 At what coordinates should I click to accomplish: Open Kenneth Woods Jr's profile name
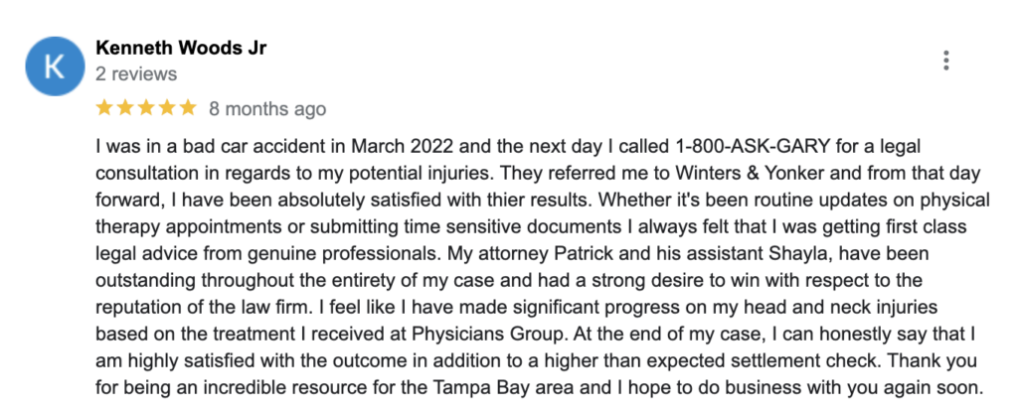tap(180, 48)
